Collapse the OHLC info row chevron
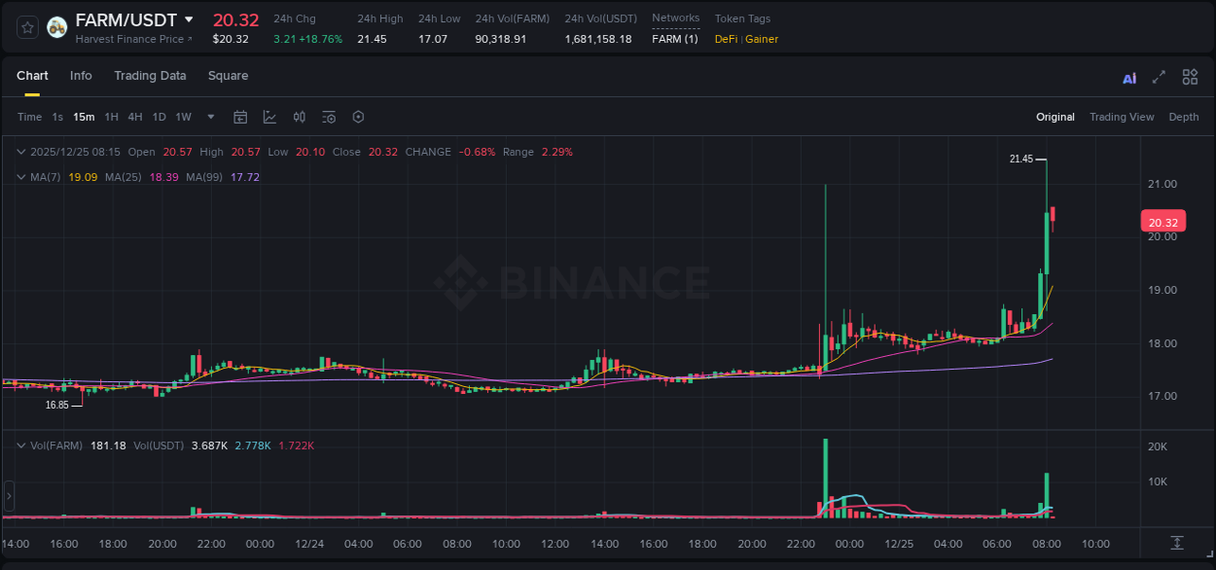 click(21, 152)
